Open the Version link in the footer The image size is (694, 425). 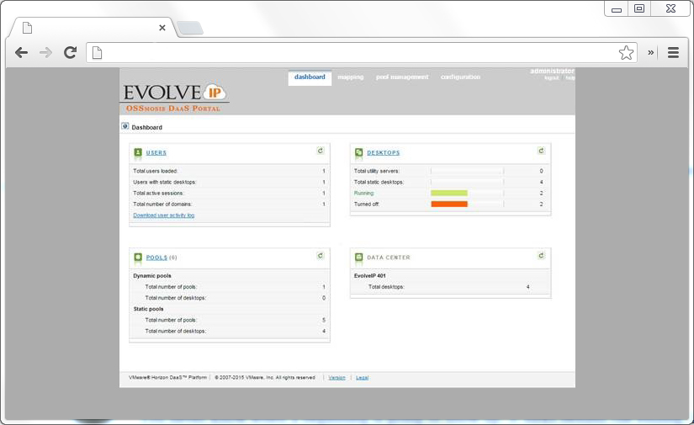pyautogui.click(x=336, y=378)
